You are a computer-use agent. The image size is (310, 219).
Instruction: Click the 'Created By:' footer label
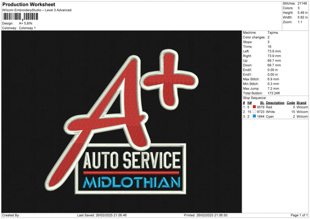(x=11, y=215)
